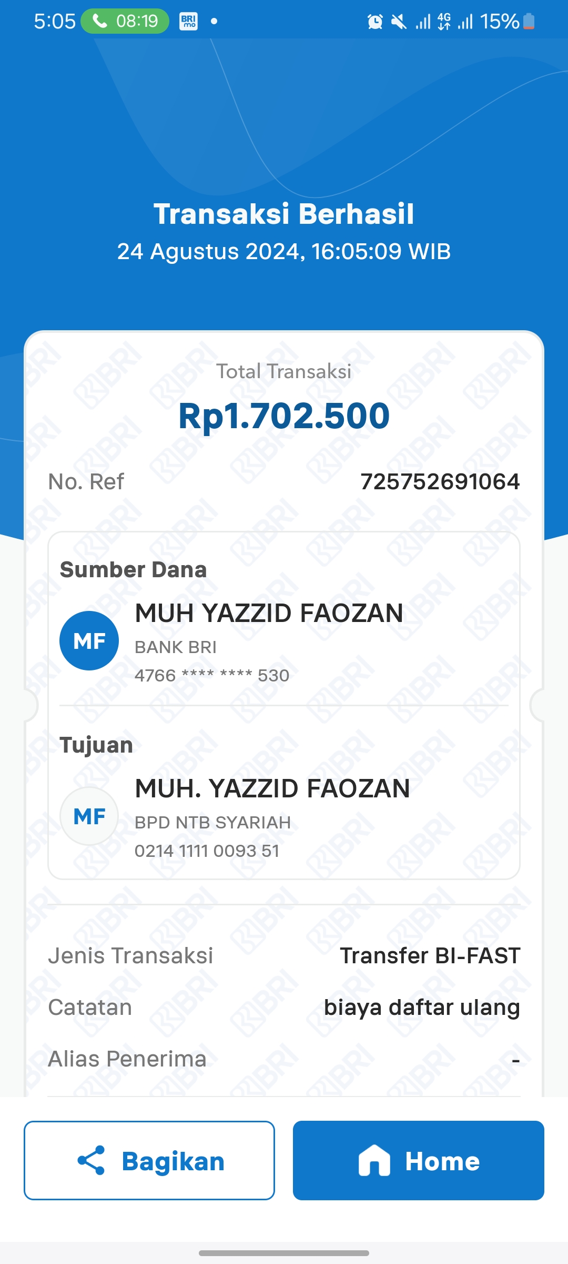Tap the Transfer BI-FAST transaction type

[430, 955]
